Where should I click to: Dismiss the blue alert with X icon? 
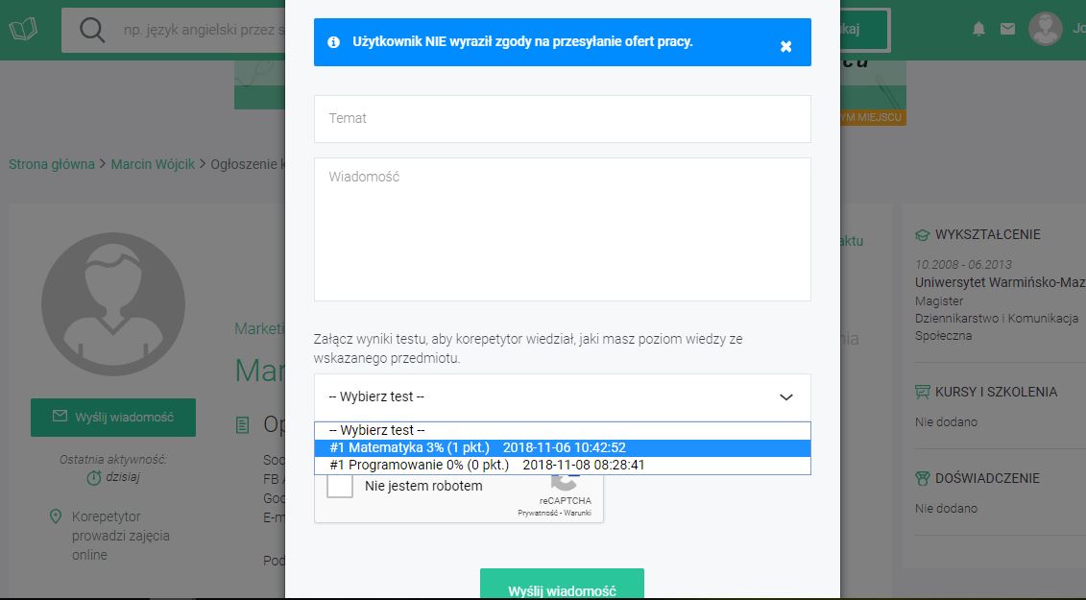coord(785,46)
